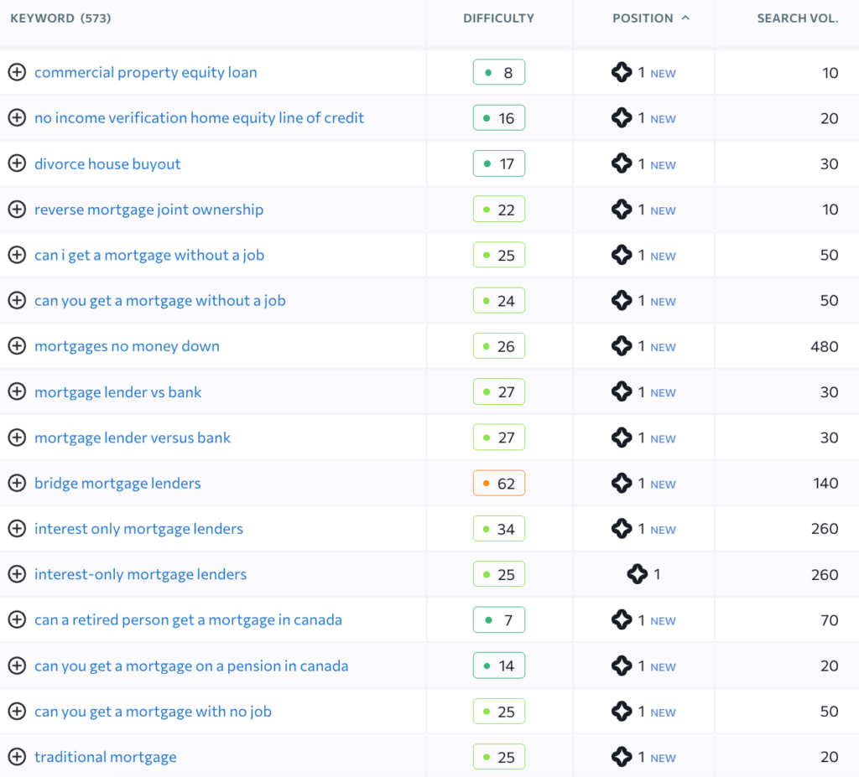Viewport: 859px width, 777px height.
Task: Add 'can a retired person get a mortgage in canada'
Action: (17, 620)
